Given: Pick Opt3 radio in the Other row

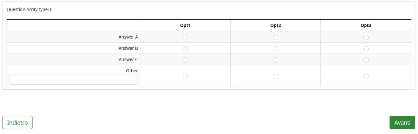Looking at the screenshot, I should point(366,76).
